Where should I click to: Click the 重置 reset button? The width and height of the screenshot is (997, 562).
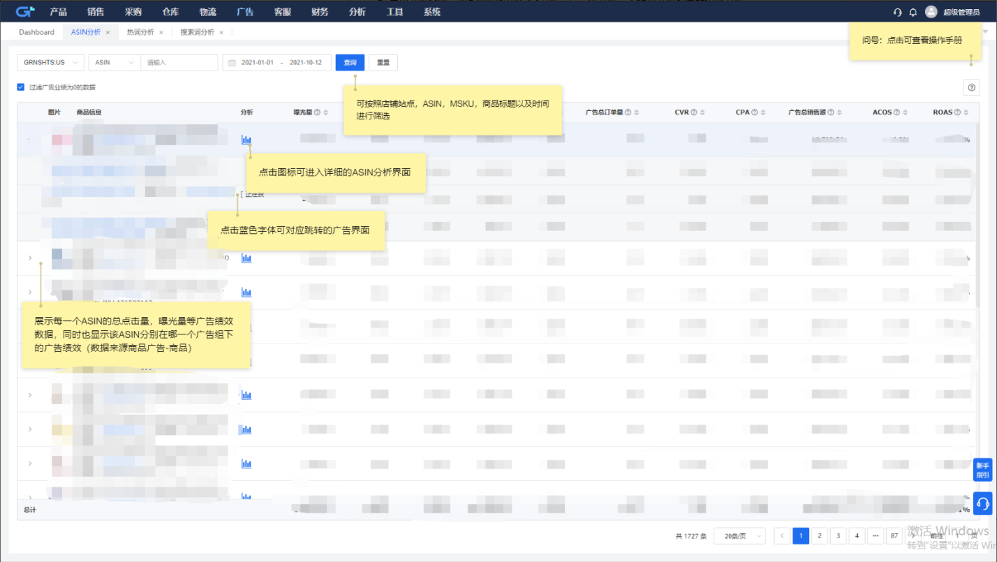coord(383,63)
